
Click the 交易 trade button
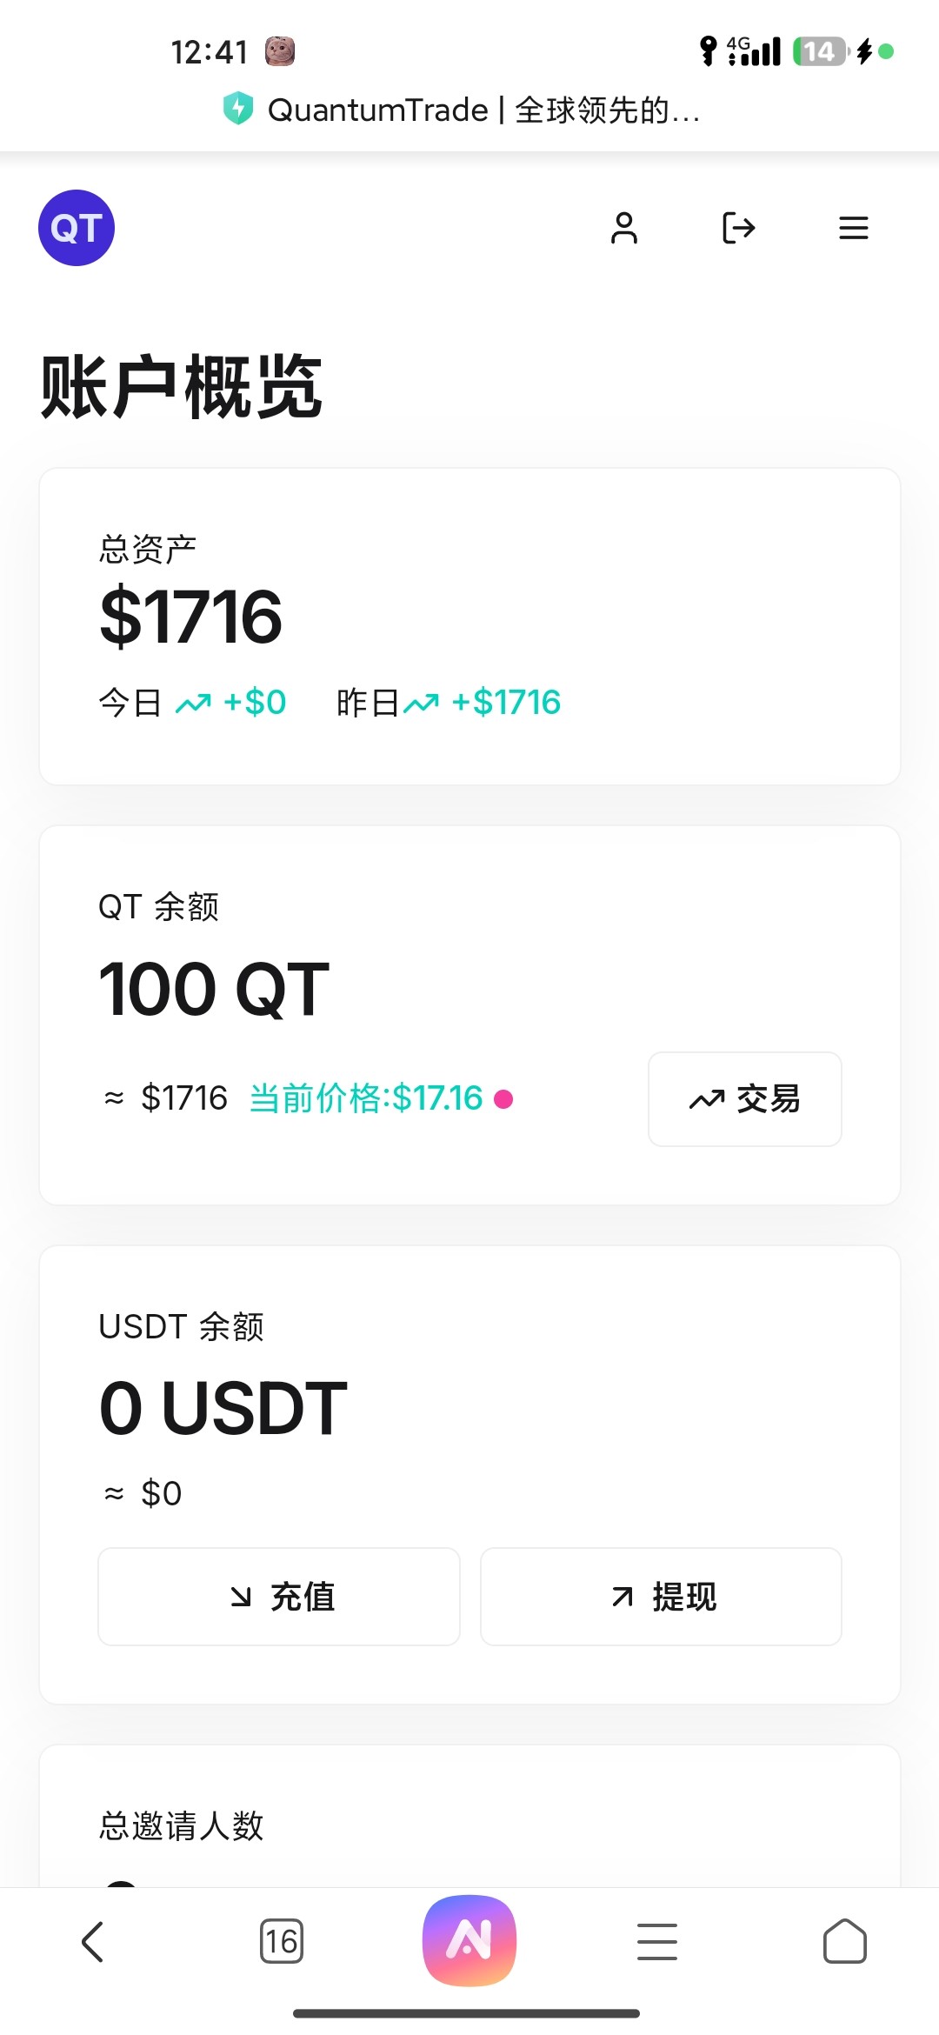pyautogui.click(x=744, y=1099)
